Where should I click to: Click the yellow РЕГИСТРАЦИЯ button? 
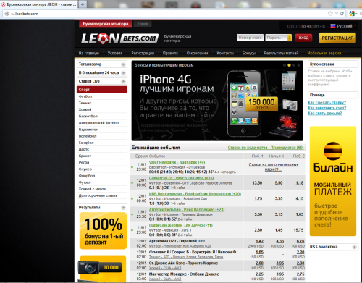(x=337, y=38)
